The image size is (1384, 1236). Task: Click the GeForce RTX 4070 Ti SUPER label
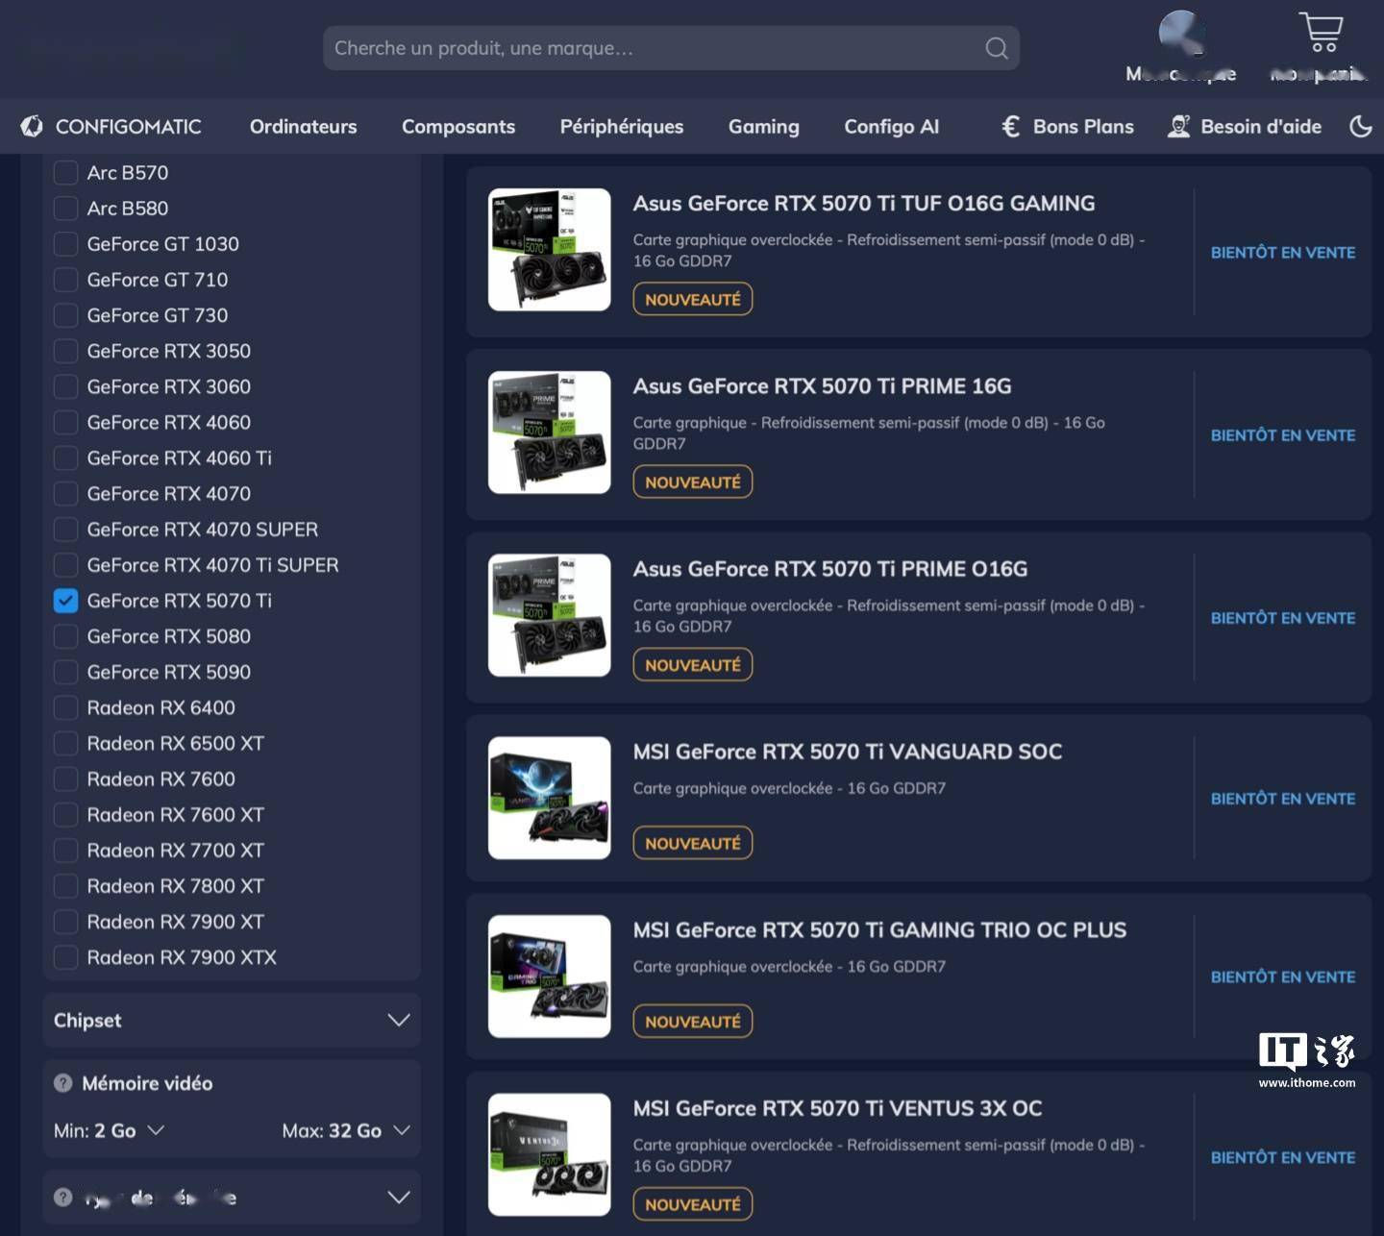click(x=212, y=565)
